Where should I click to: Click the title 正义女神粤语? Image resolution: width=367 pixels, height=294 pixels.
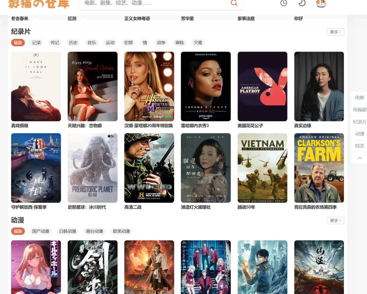[x=137, y=18]
